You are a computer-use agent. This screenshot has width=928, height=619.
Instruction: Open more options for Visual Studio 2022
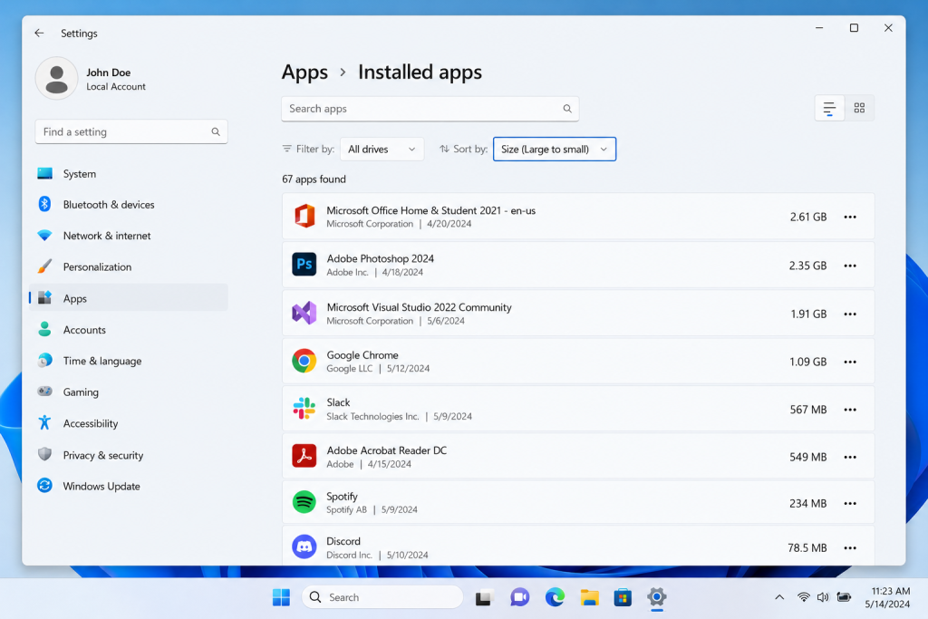click(850, 314)
